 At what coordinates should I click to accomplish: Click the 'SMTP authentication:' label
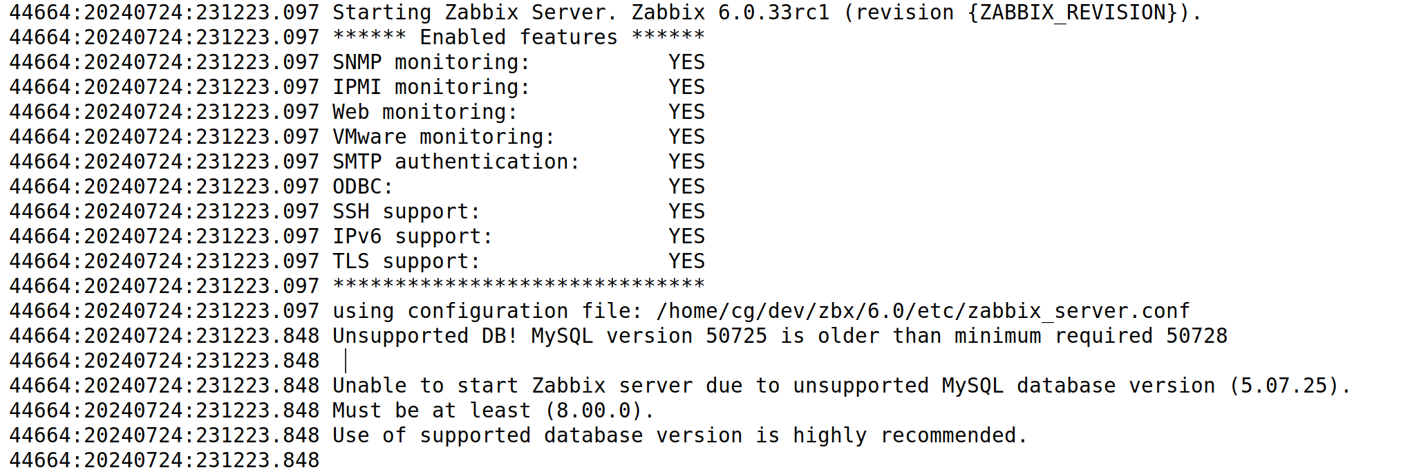coord(456,162)
